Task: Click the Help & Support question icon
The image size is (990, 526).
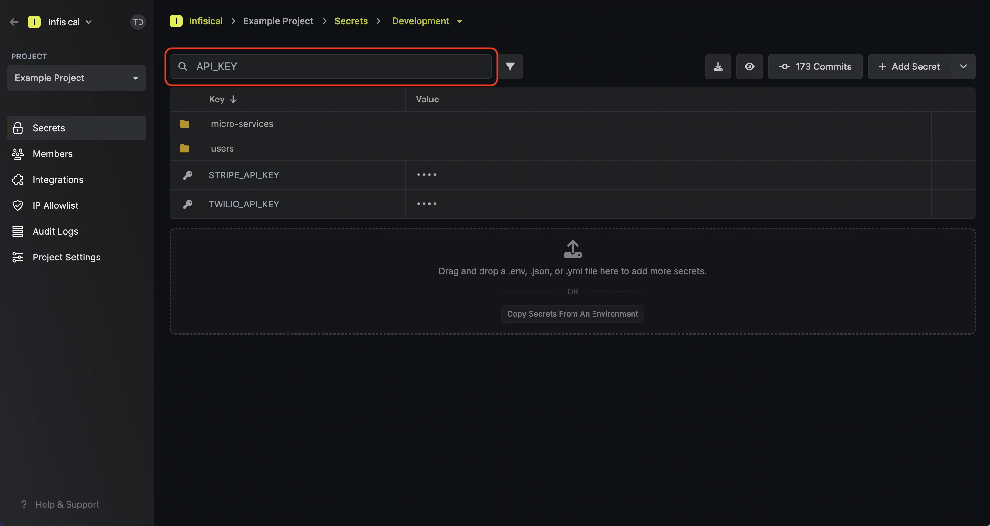Action: click(x=24, y=504)
